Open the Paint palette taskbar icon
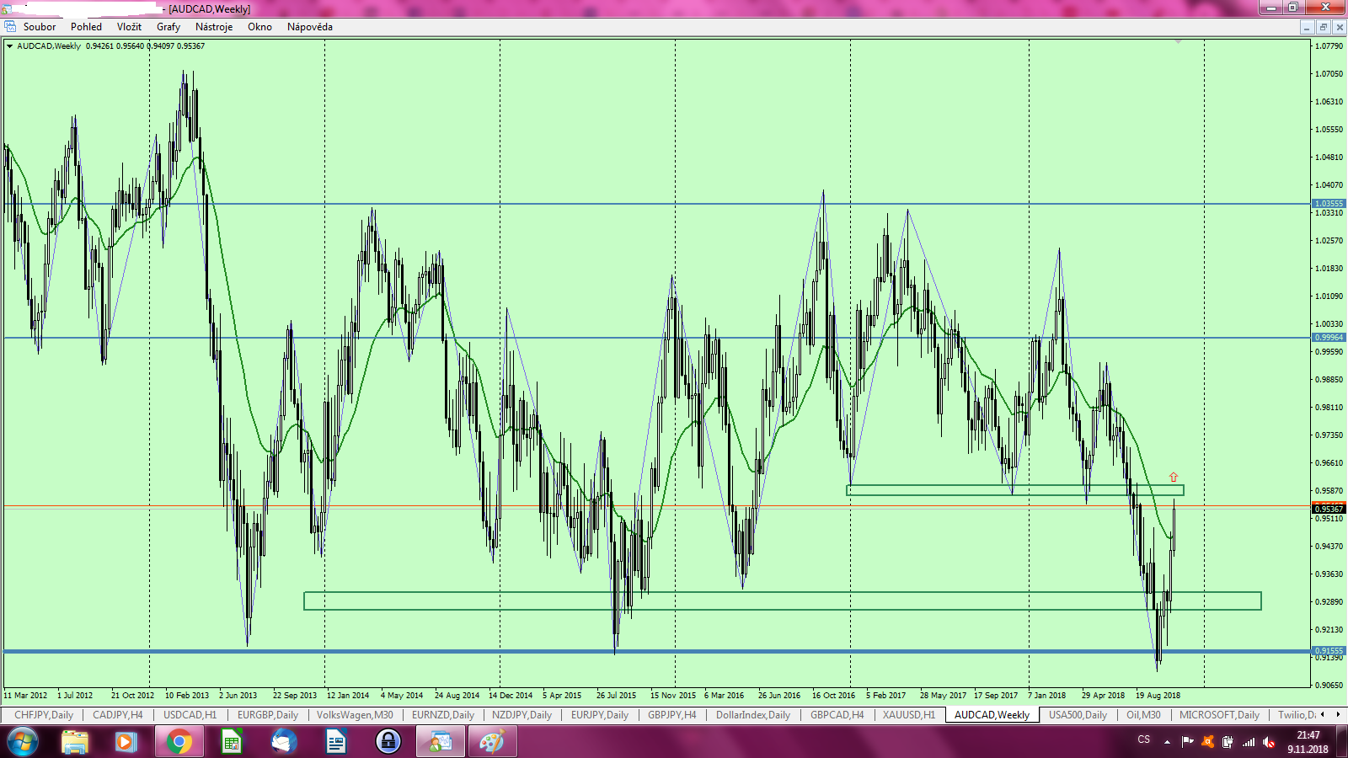 coord(492,742)
